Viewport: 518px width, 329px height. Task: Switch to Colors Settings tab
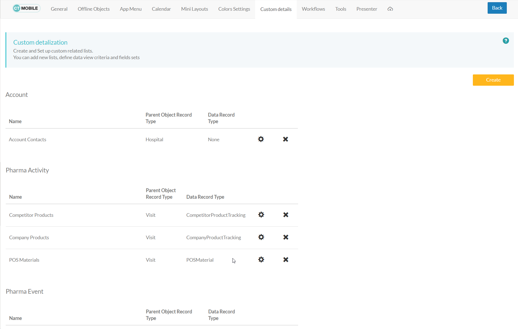pos(234,9)
